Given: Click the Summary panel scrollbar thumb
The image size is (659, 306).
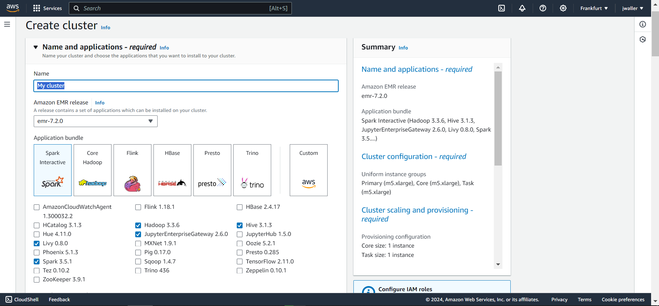Looking at the screenshot, I should 498,118.
